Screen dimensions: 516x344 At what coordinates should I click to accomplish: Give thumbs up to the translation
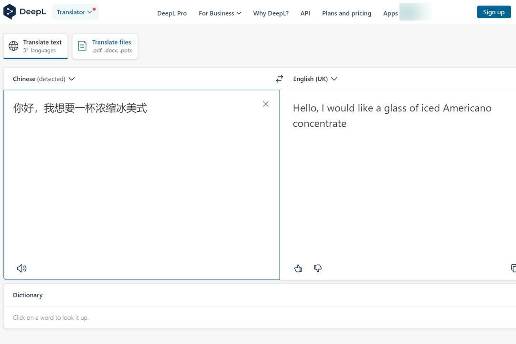(x=298, y=269)
